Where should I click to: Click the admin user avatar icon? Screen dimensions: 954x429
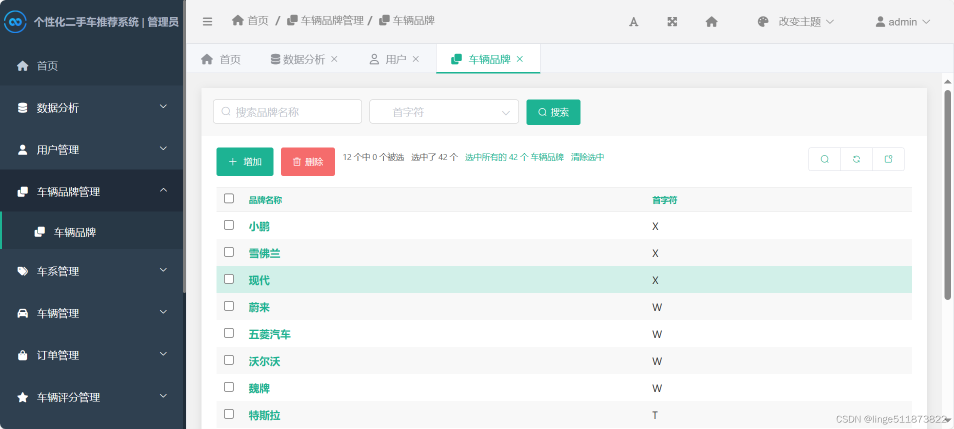pos(880,21)
